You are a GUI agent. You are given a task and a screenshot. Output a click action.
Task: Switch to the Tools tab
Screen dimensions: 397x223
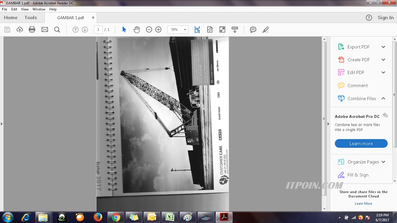[x=31, y=18]
